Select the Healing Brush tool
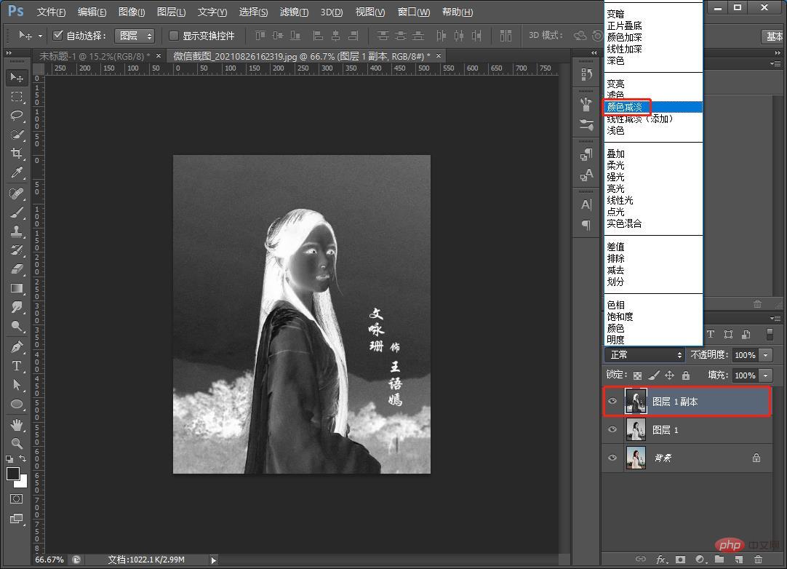This screenshot has height=569, width=787. point(17,194)
